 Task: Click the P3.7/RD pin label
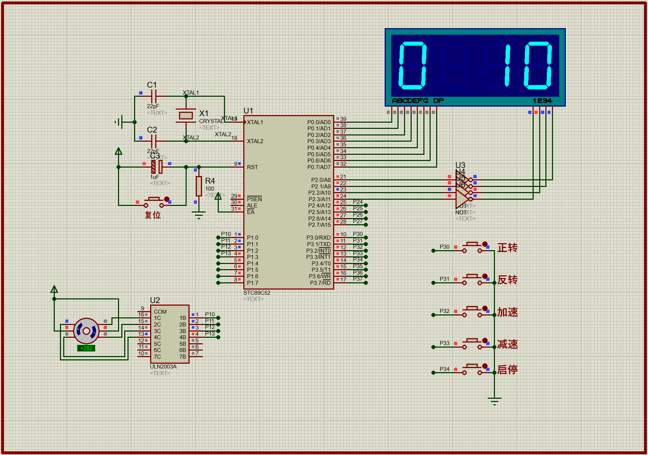tap(320, 283)
